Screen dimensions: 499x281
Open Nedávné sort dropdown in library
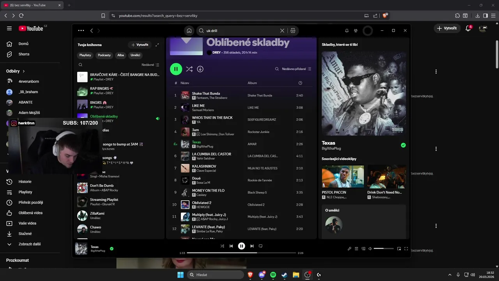(x=150, y=65)
